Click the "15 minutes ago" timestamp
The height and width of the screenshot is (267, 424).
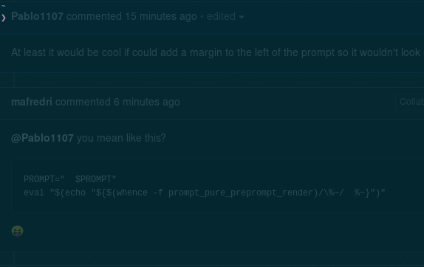pyautogui.click(x=160, y=16)
